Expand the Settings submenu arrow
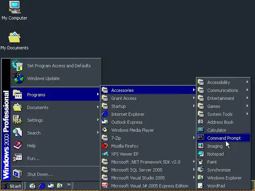Screen dimensions: 255x191 tap(98, 120)
